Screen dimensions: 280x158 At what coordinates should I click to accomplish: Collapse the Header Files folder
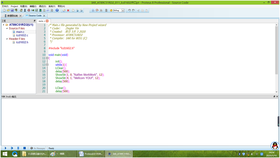(7, 39)
